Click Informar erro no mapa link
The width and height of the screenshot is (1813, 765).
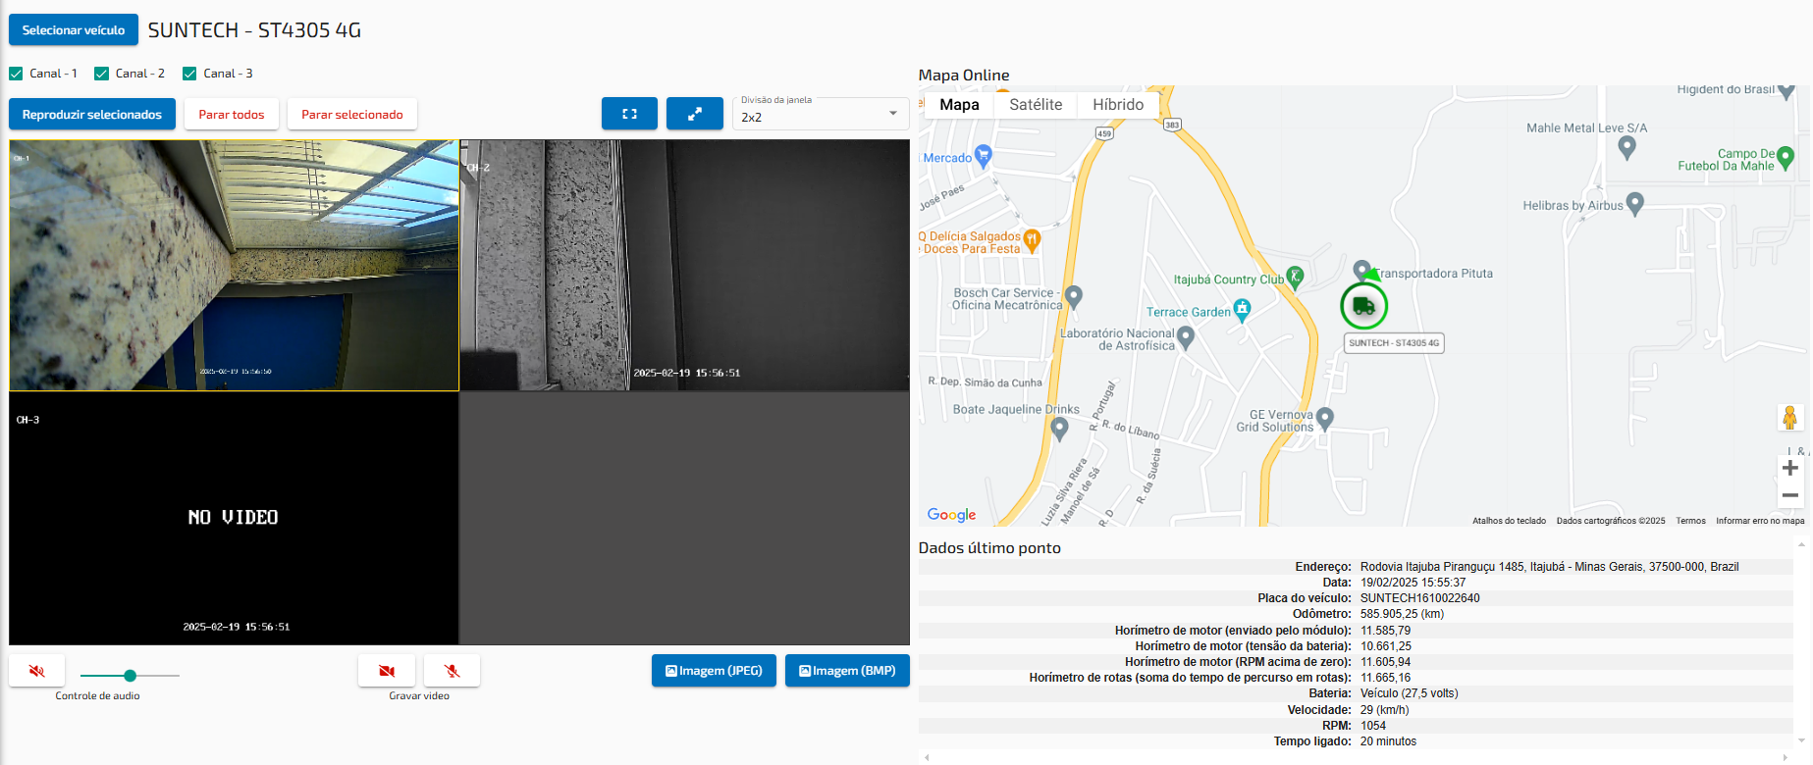pos(1760,521)
